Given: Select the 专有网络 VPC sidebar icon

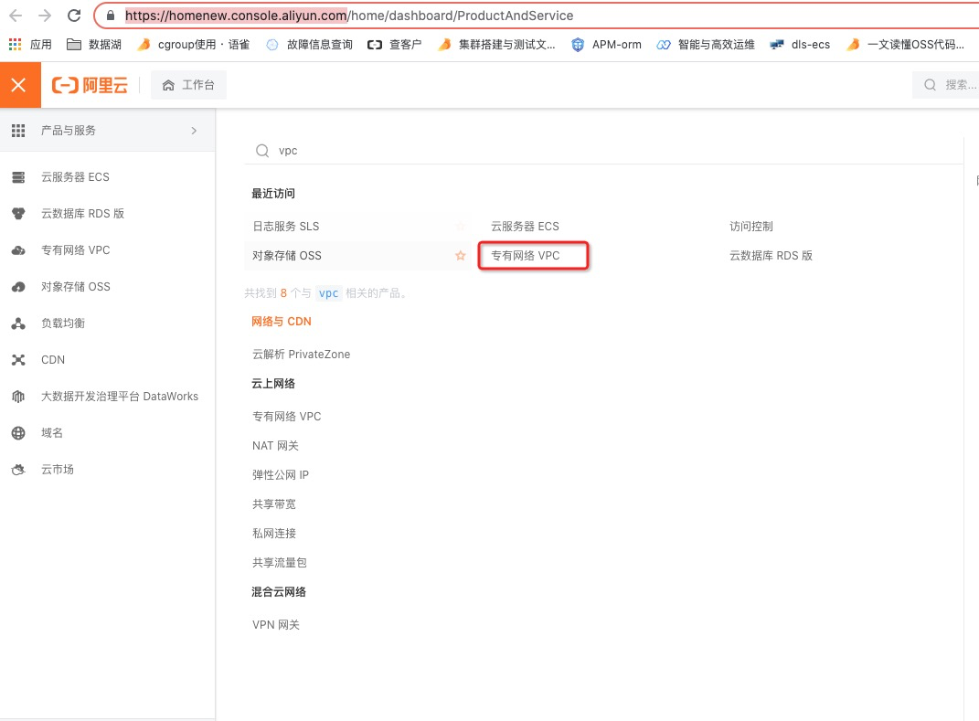Looking at the screenshot, I should point(21,249).
